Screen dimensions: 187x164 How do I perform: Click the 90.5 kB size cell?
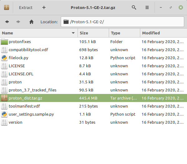[x=86, y=90]
